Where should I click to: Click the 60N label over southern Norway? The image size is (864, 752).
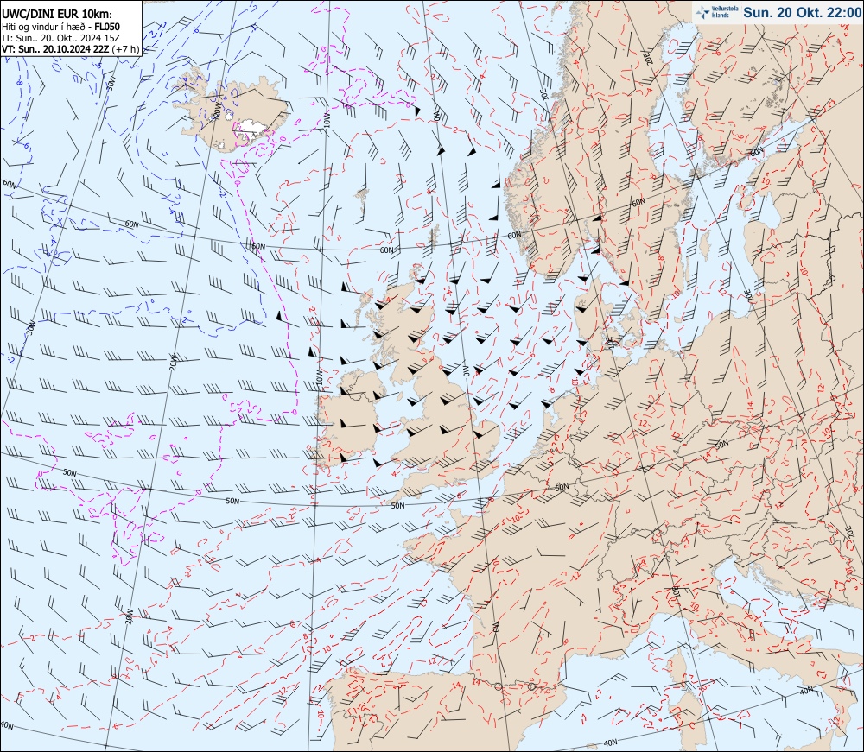click(514, 235)
